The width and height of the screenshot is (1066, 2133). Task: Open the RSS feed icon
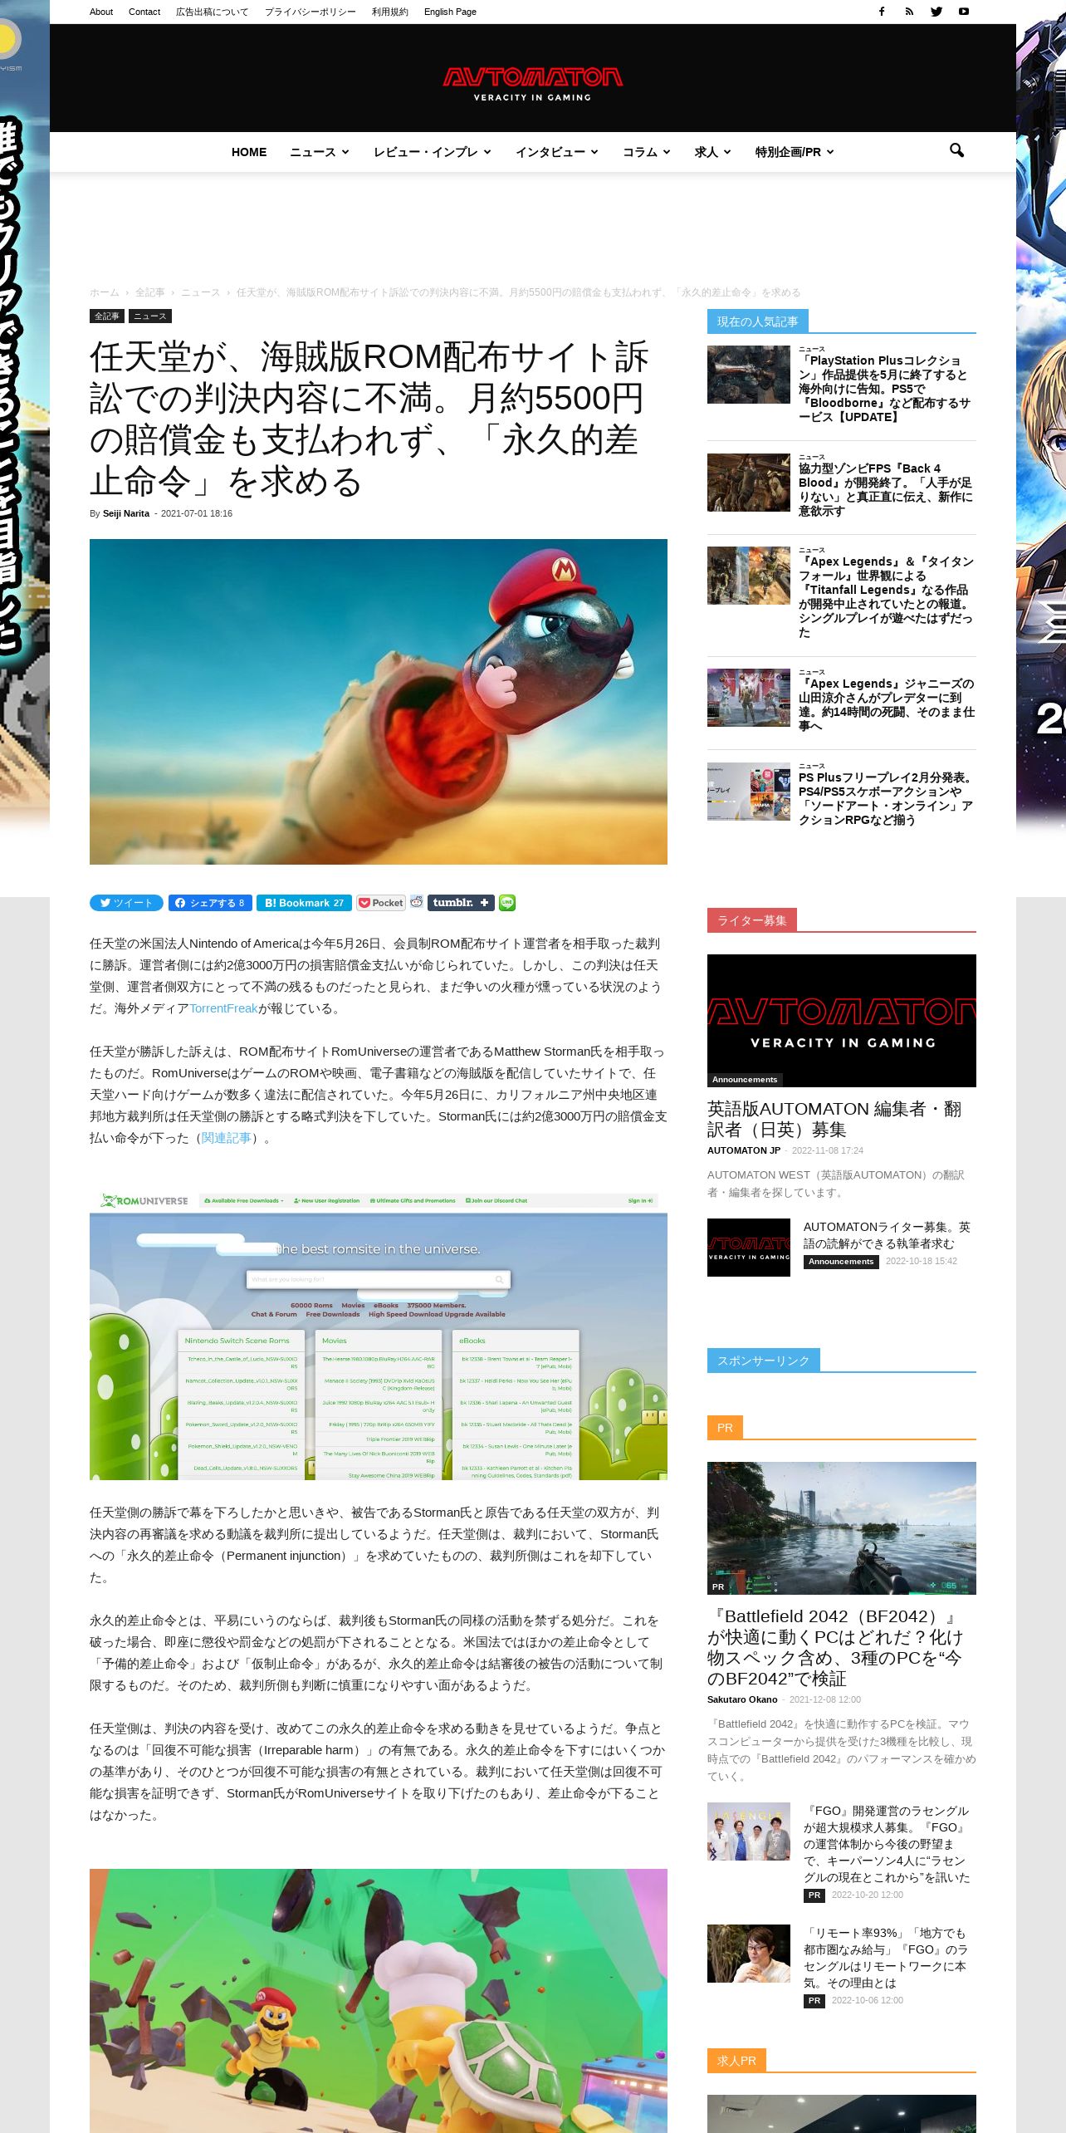(909, 12)
